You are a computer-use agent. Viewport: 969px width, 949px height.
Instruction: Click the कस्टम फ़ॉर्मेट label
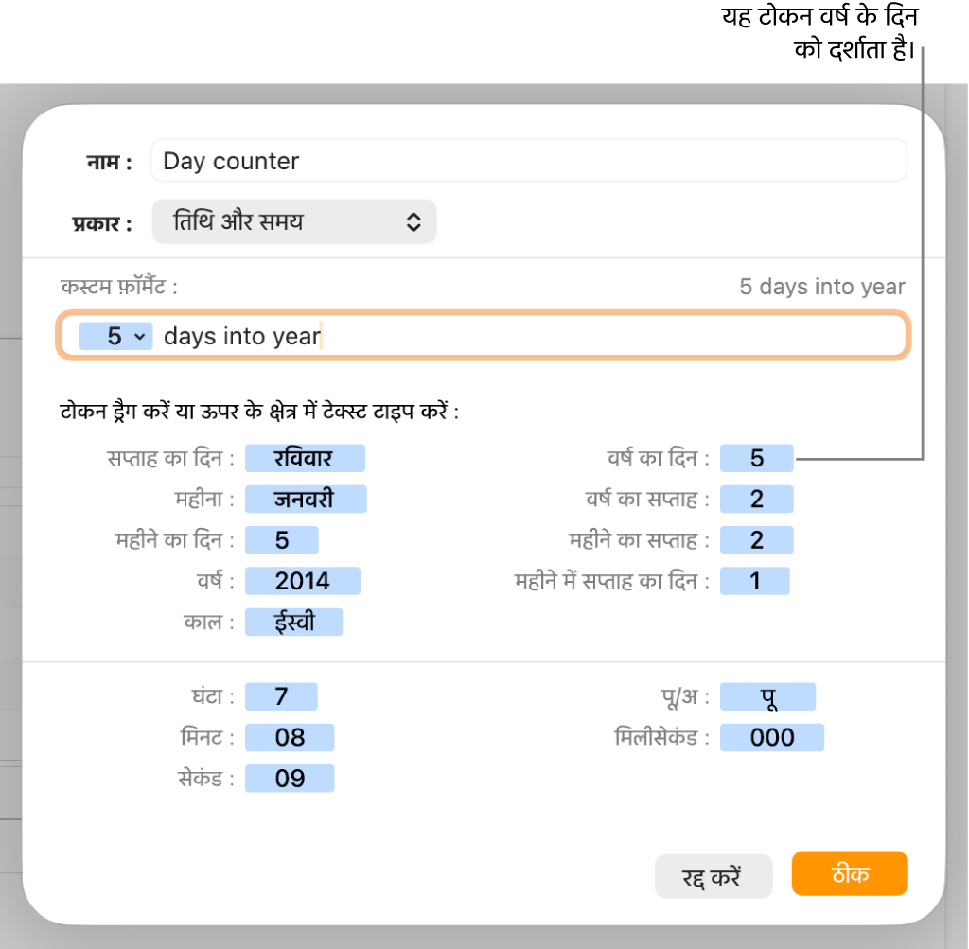[x=118, y=287]
